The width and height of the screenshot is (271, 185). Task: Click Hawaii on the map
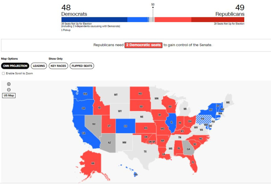[135, 174]
